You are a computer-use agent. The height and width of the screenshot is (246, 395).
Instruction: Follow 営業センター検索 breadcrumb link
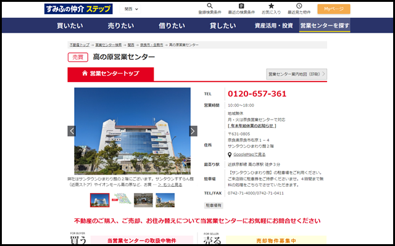(109, 45)
